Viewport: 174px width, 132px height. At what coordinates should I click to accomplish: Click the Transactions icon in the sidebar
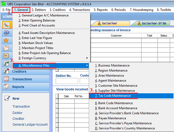(6, 79)
